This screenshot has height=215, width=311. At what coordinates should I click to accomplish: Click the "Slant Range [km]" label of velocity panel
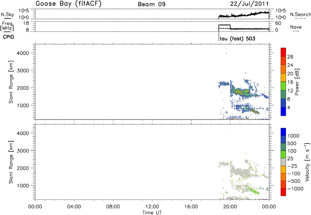pos(11,162)
